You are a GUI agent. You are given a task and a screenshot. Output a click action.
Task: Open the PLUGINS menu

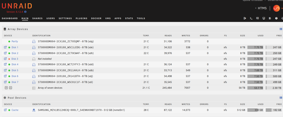point(82,18)
